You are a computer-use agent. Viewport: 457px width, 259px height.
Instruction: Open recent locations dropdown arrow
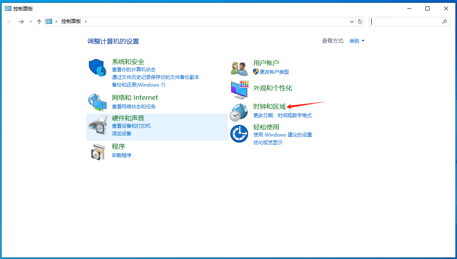[31, 21]
